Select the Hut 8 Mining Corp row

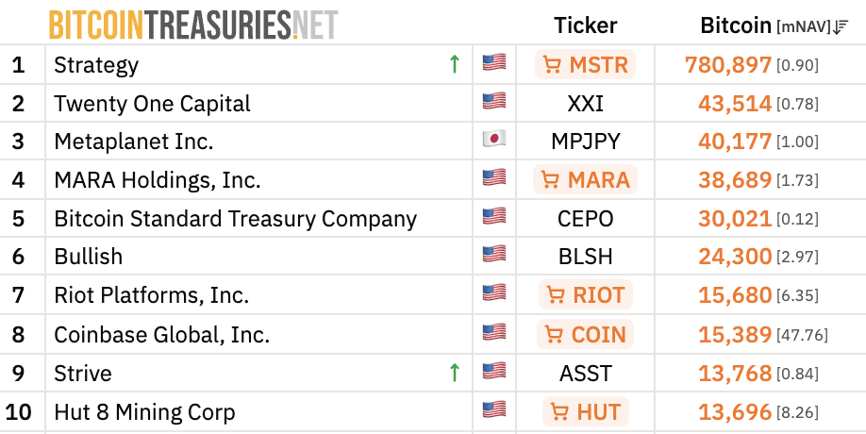click(144, 411)
